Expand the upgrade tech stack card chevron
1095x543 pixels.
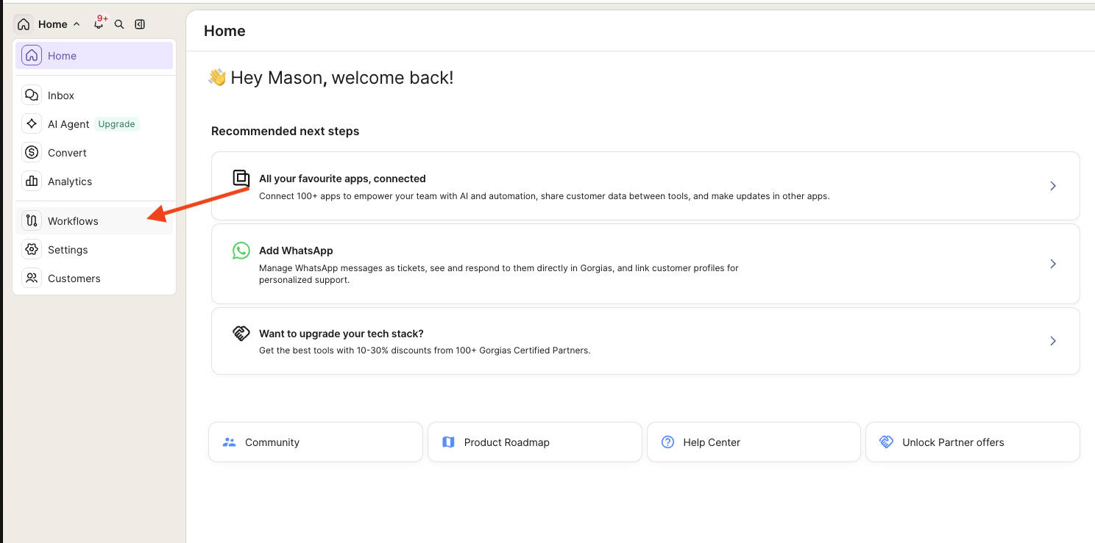(1053, 341)
